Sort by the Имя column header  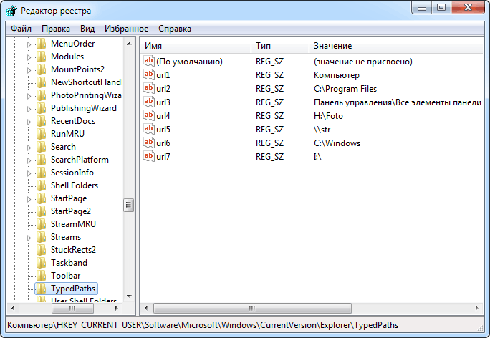pos(196,46)
